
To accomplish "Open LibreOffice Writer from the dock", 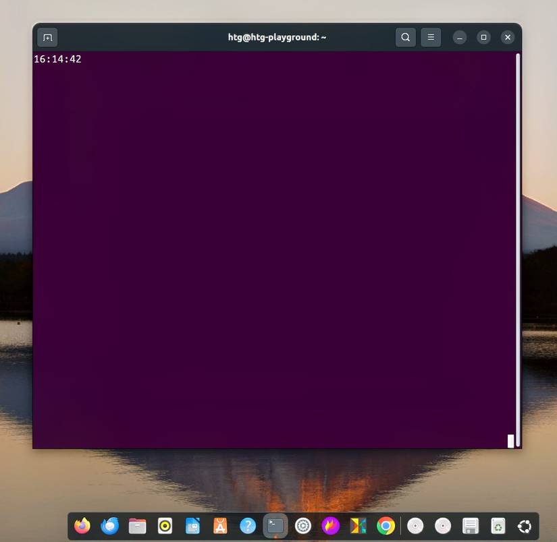I will (x=192, y=526).
